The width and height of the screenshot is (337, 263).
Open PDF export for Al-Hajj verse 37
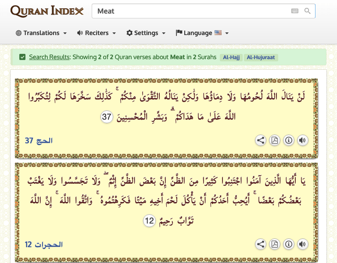275,141
